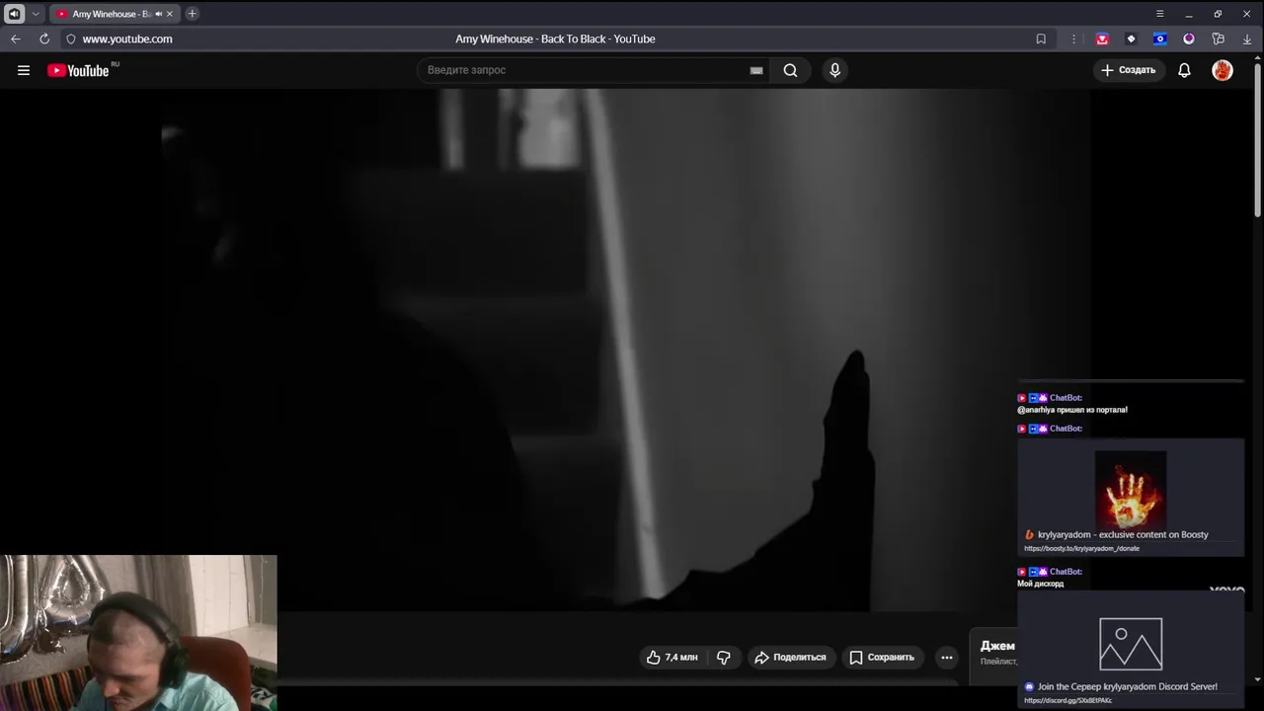Go to the YouTube home logo
The height and width of the screenshot is (711, 1264).
coord(78,70)
